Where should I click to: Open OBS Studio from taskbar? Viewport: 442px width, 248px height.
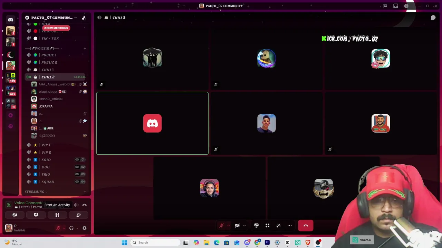(x=318, y=242)
